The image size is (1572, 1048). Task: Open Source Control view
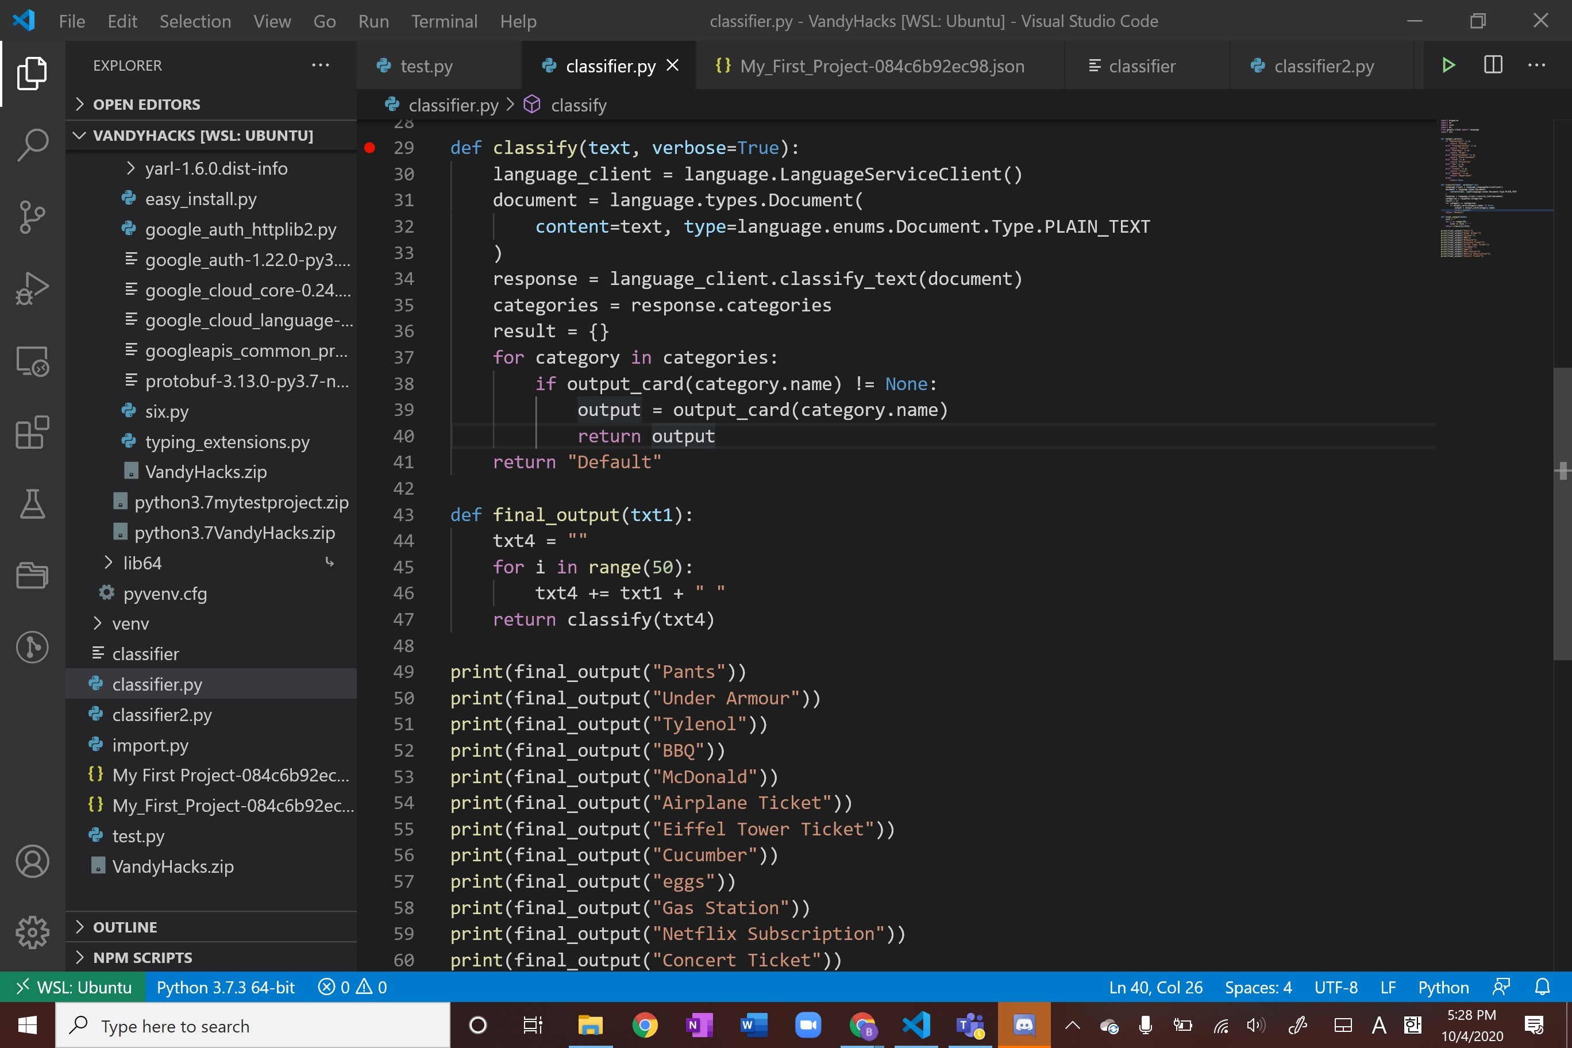point(32,217)
